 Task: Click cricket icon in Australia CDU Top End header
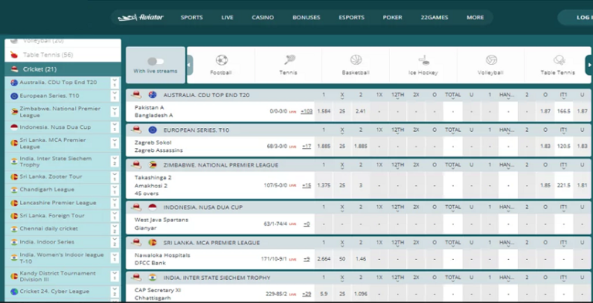(137, 95)
